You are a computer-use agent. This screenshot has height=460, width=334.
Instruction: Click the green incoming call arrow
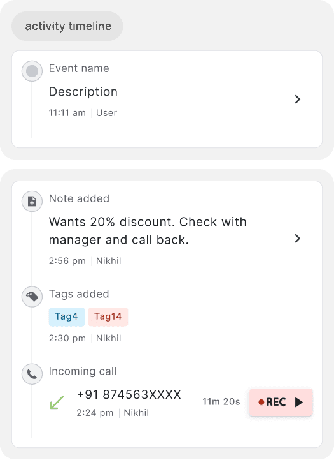pos(57,402)
